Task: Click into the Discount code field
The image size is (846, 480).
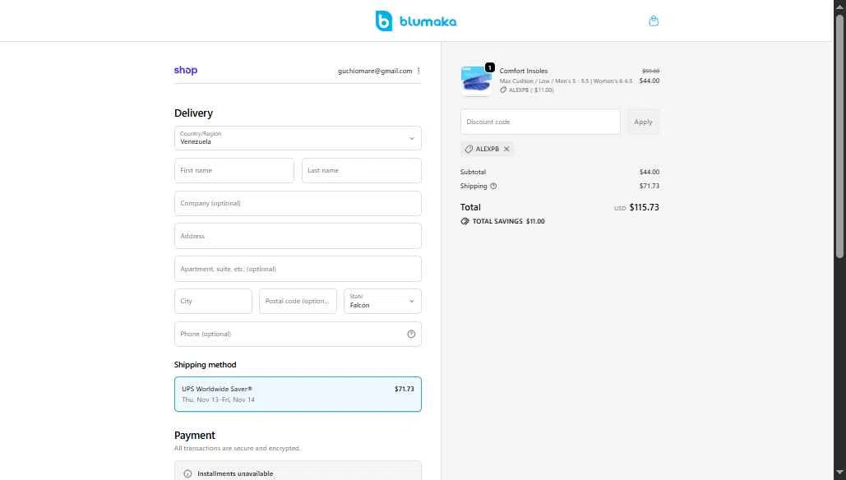Action: 540,122
